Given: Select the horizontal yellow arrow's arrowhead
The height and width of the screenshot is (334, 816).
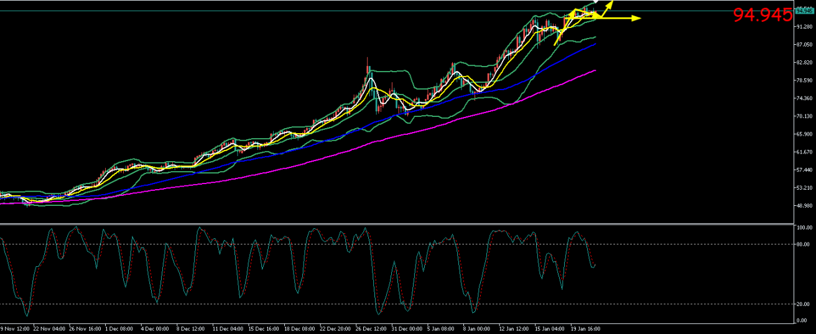Looking at the screenshot, I should [x=636, y=19].
